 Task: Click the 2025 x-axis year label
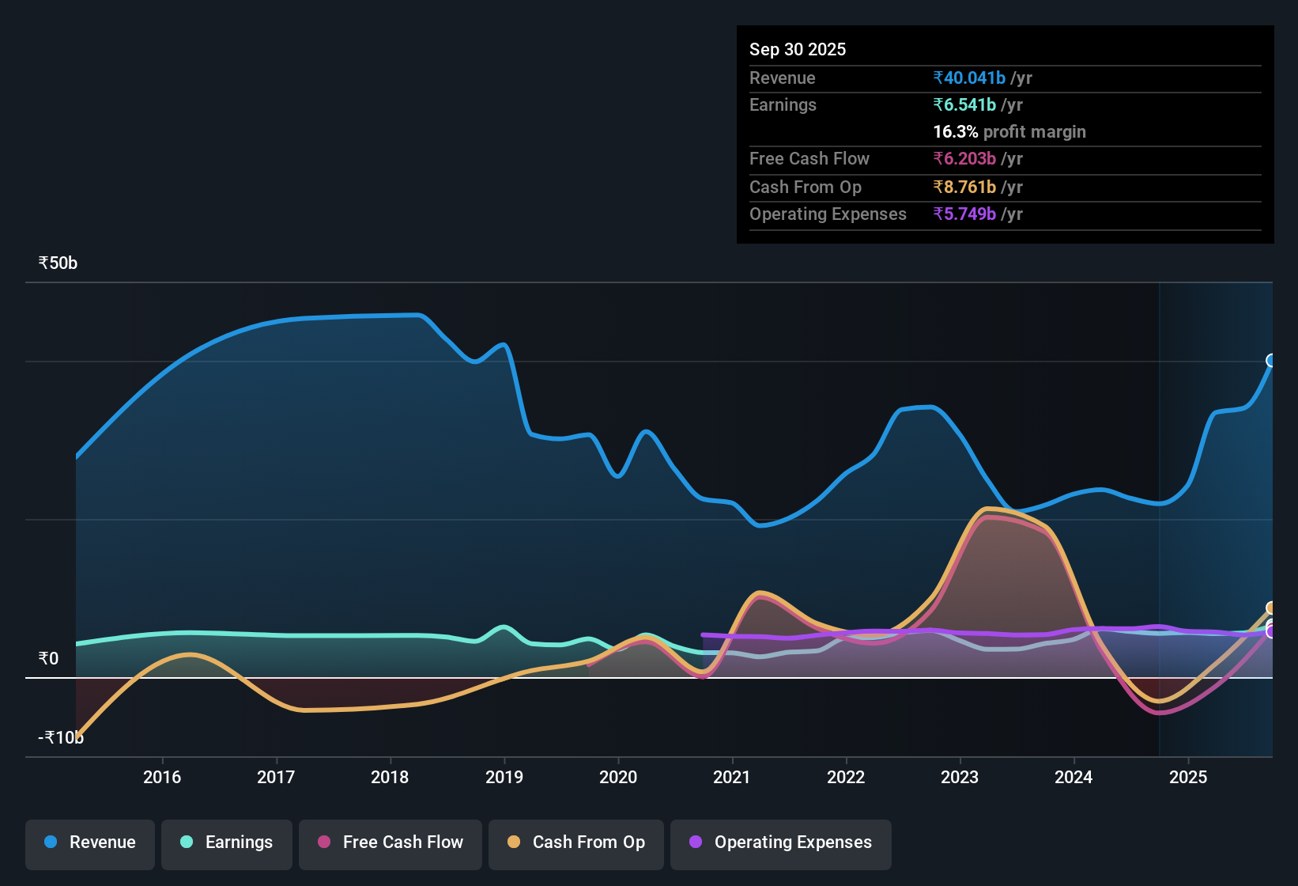click(1188, 777)
